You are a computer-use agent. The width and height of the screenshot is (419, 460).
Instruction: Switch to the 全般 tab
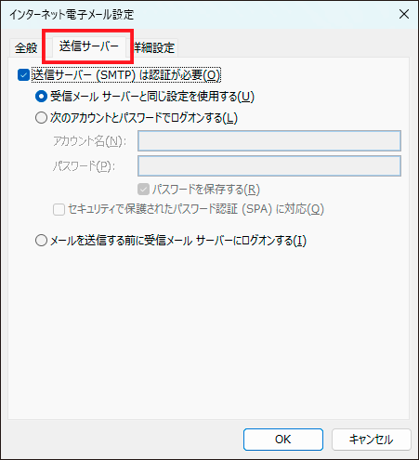26,48
